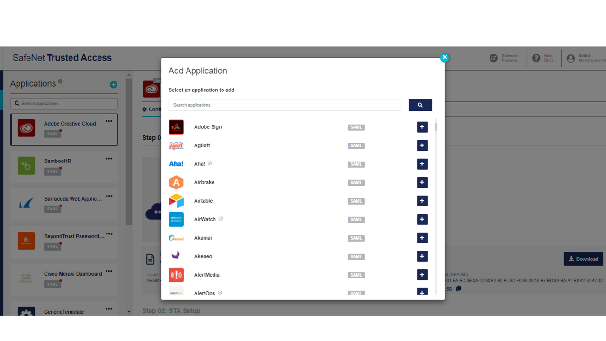Open the Help Docs icon
The width and height of the screenshot is (606, 341).
[x=536, y=58]
